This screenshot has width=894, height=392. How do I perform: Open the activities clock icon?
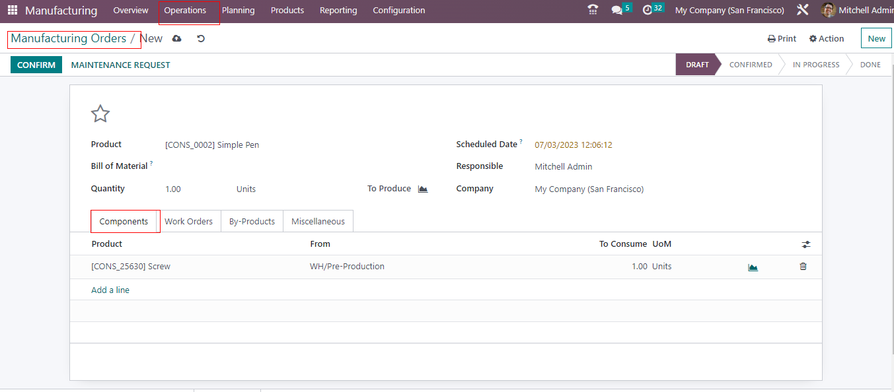[x=648, y=11]
